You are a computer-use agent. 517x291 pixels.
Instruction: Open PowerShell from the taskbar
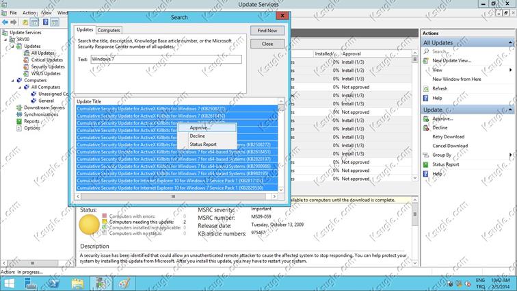(53, 283)
